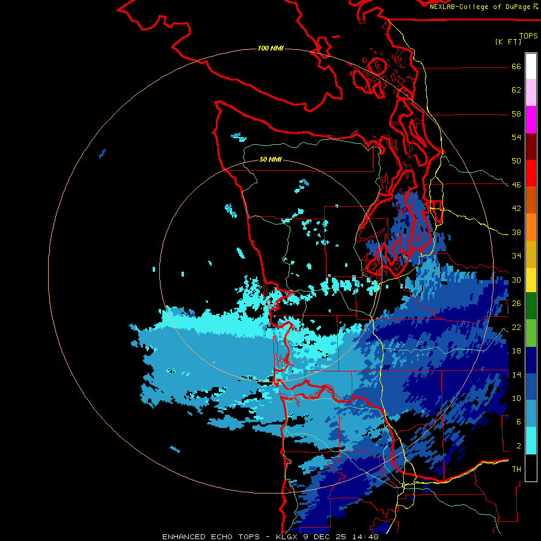
Task: Click the legend value 14
Action: click(516, 374)
